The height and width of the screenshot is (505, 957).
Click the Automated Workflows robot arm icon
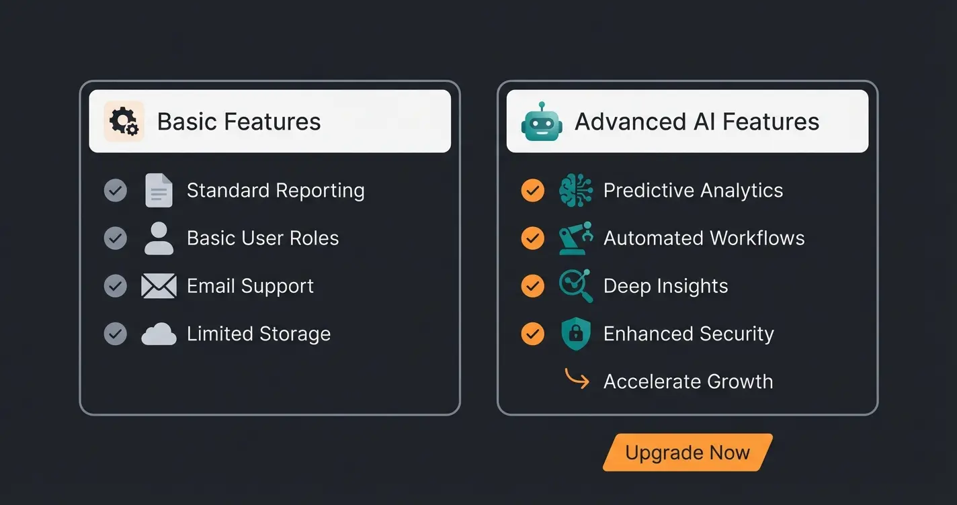click(576, 238)
